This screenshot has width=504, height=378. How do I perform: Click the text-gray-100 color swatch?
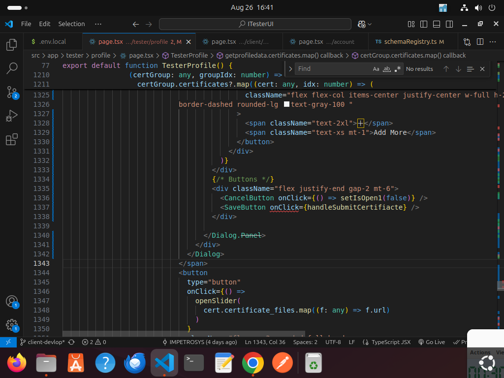[x=287, y=104]
